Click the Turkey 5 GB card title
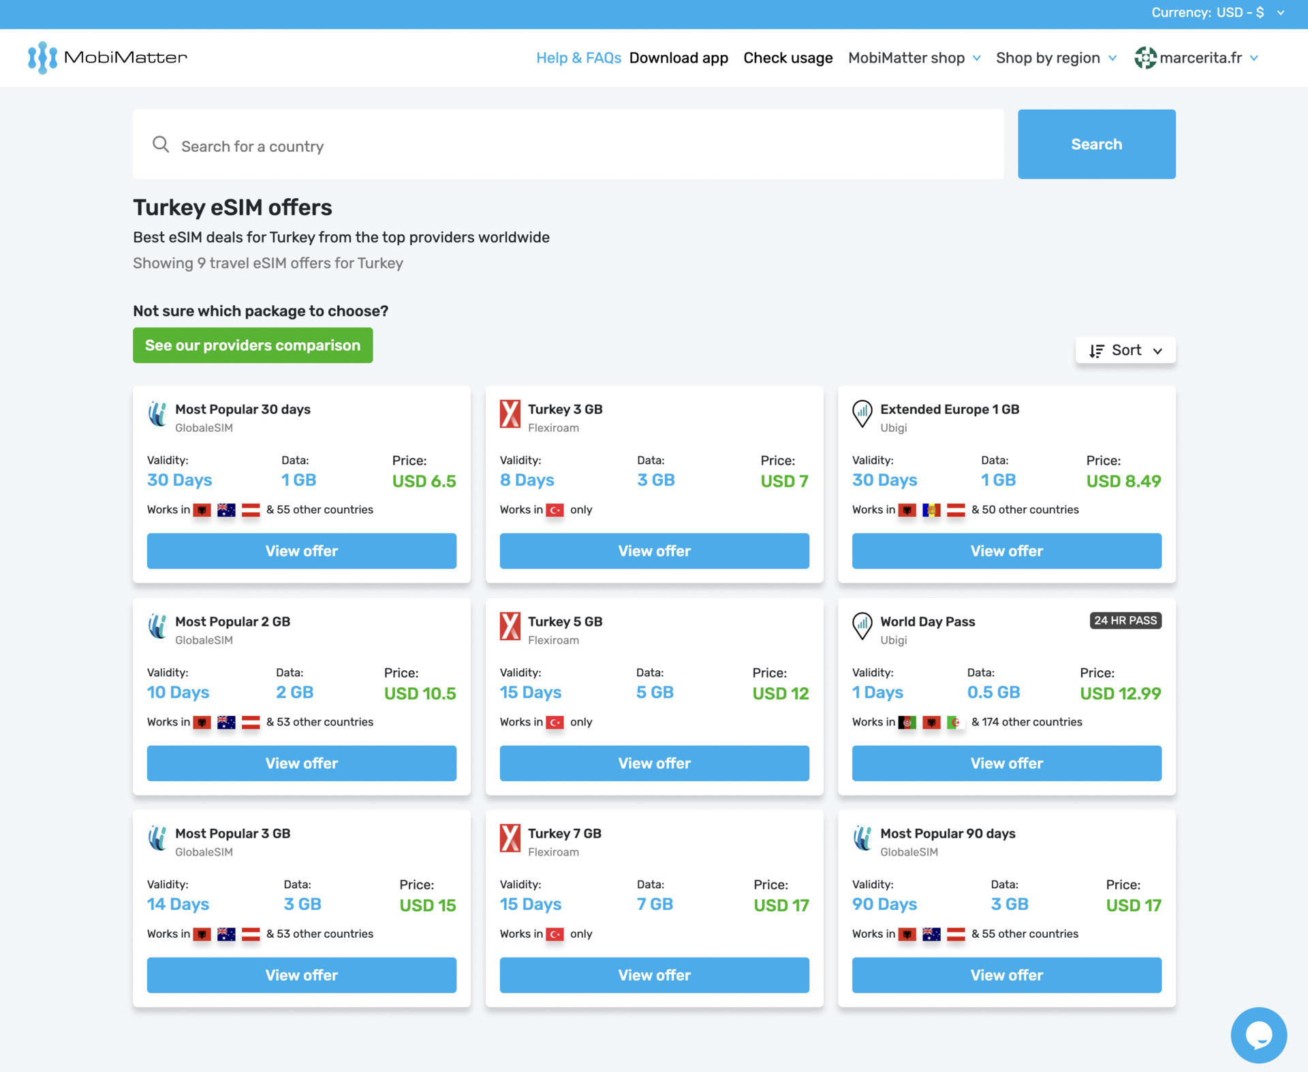This screenshot has height=1072, width=1308. (x=565, y=622)
